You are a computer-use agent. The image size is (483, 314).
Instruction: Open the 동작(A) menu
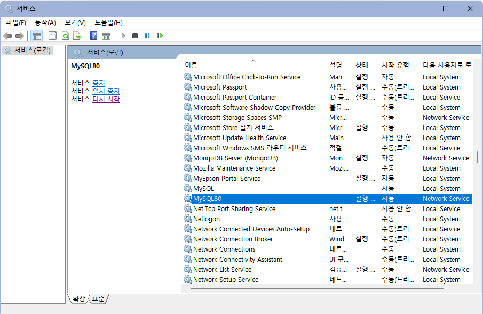tap(45, 23)
